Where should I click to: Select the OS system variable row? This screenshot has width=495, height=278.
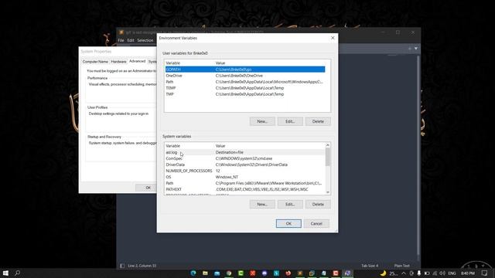point(245,177)
